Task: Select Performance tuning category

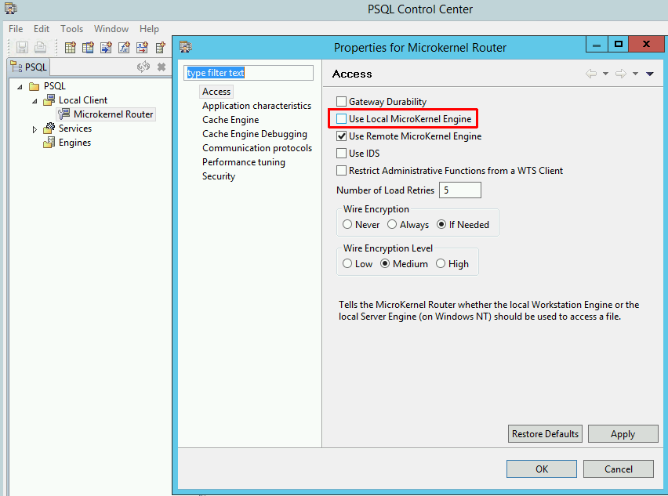Action: pos(244,161)
